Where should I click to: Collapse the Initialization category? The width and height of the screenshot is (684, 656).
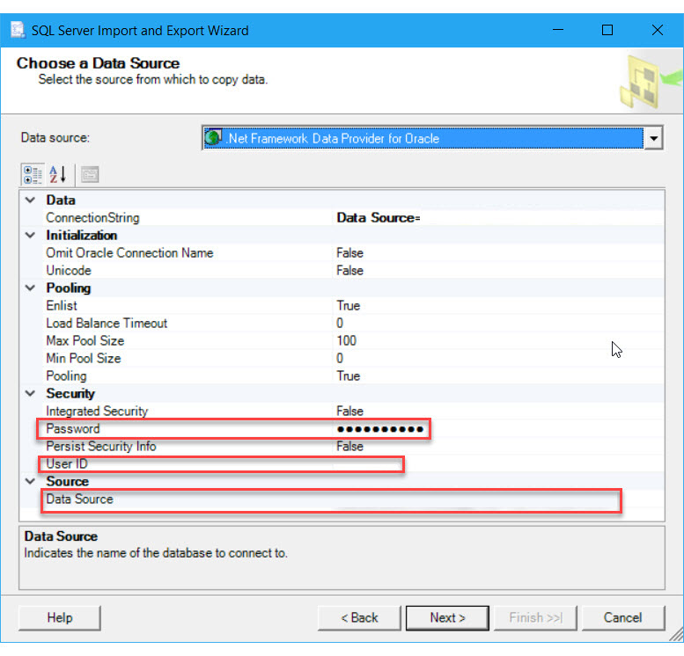(x=30, y=236)
